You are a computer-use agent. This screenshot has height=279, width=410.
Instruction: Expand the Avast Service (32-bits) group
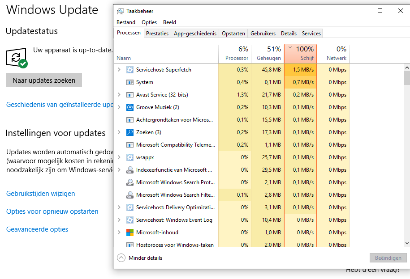[x=119, y=95]
